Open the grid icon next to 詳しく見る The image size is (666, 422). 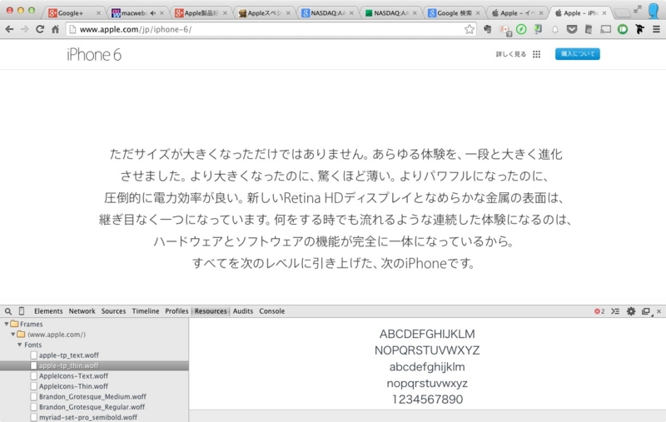(536, 54)
